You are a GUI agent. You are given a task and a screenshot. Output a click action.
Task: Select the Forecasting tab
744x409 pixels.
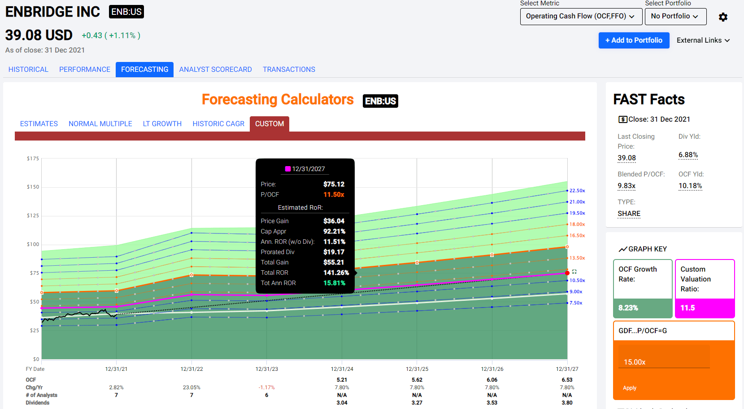[144, 70]
